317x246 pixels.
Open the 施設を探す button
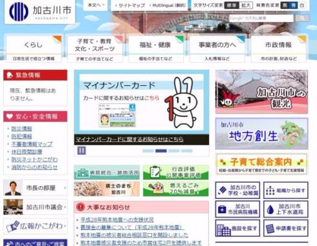tap(237, 228)
